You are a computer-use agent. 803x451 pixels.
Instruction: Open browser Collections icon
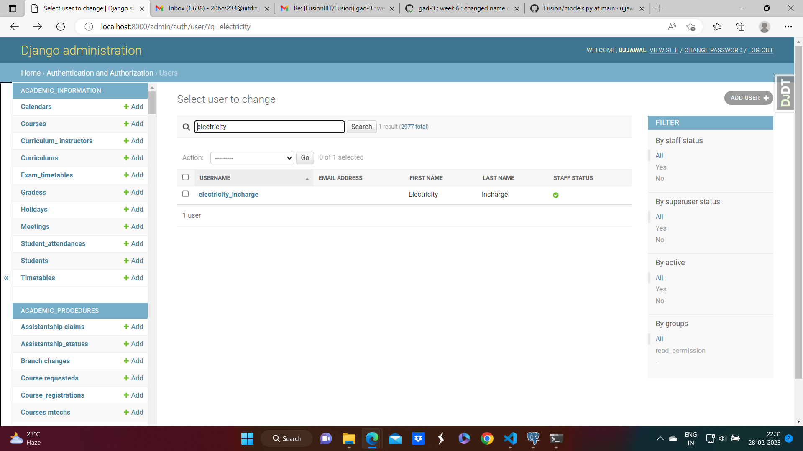tap(740, 27)
